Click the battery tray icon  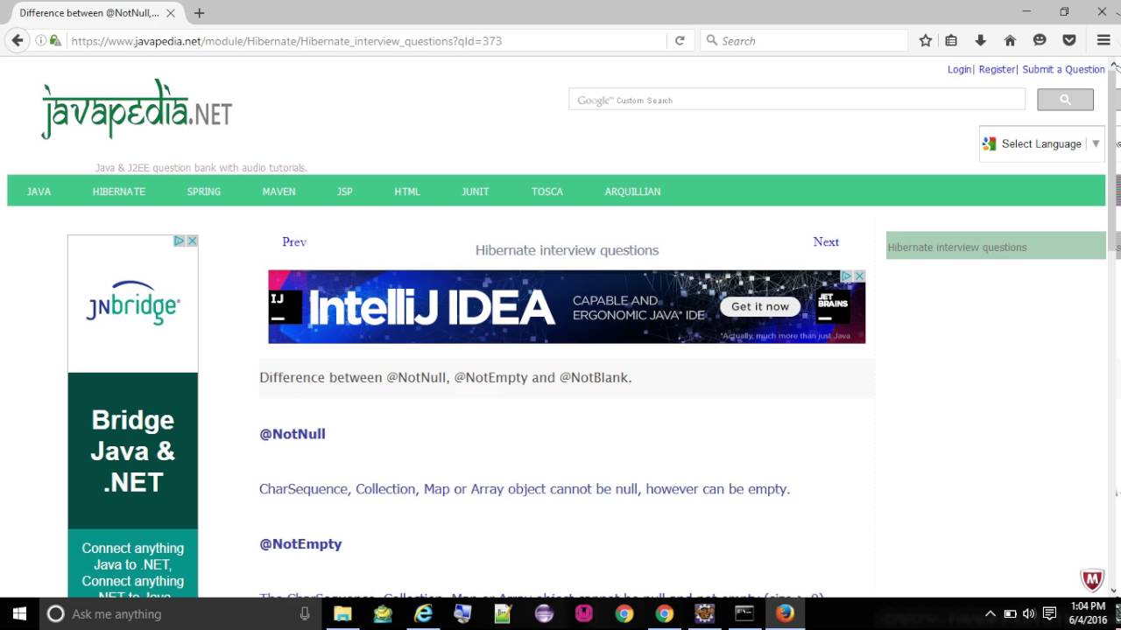[1010, 613]
